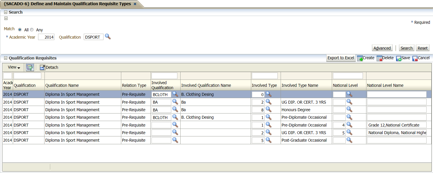Collapse the Search panel

tap(6, 12)
